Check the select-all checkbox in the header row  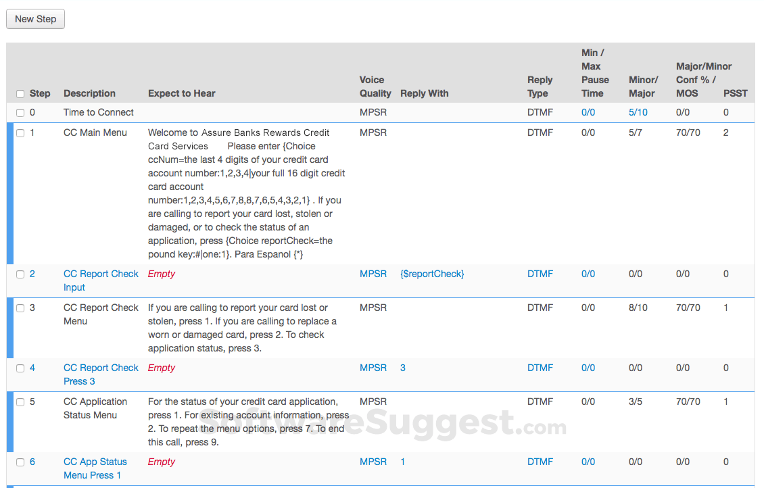[20, 93]
